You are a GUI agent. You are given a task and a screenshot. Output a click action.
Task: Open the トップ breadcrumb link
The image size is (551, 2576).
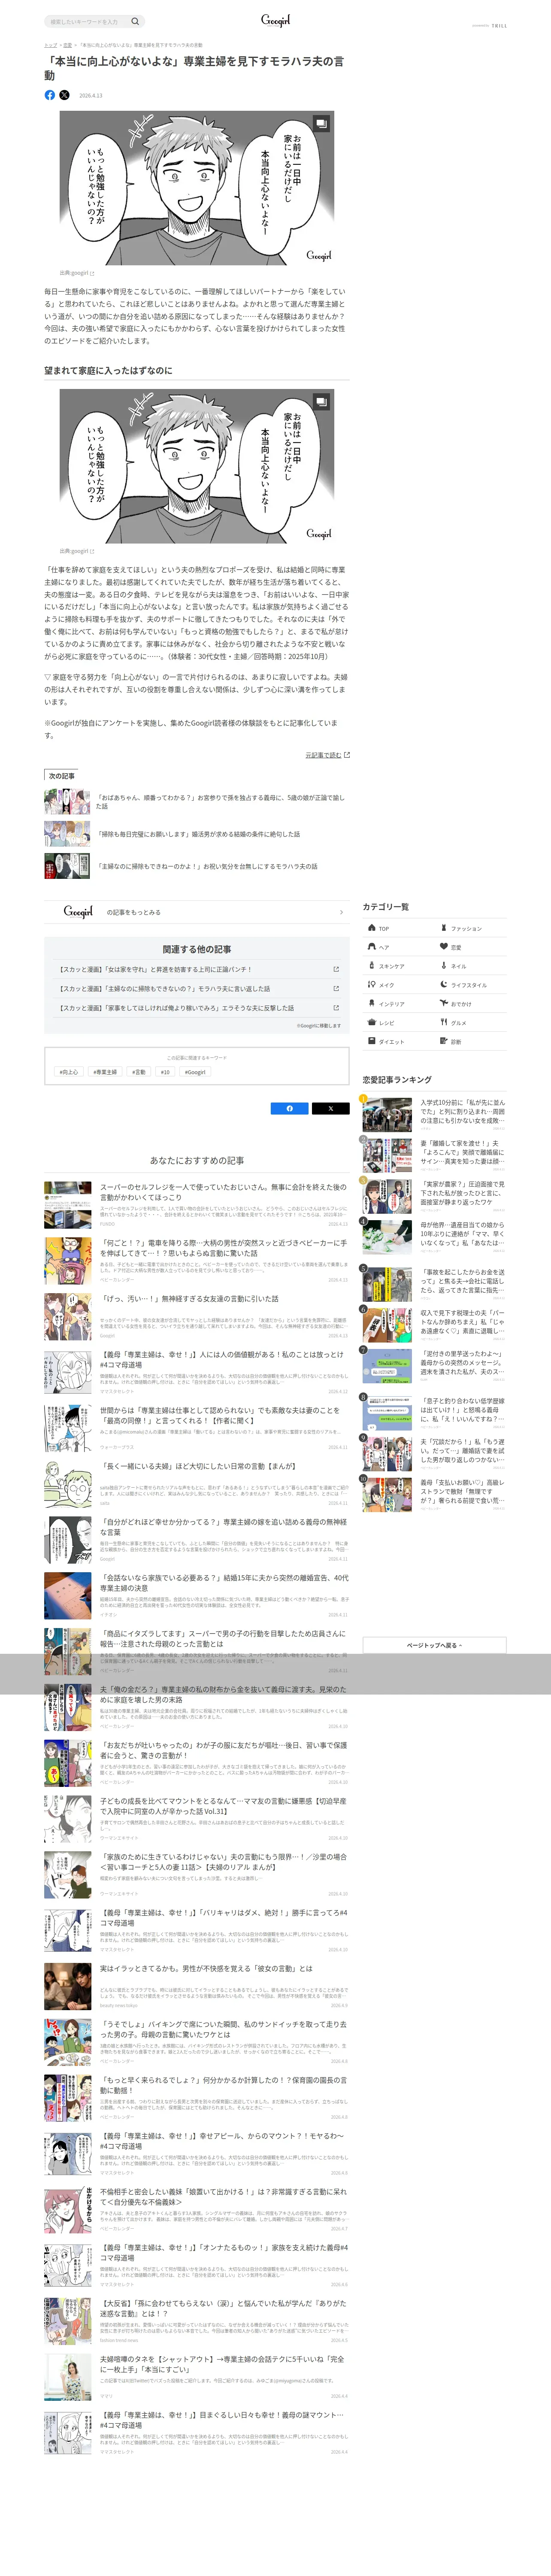[x=50, y=45]
